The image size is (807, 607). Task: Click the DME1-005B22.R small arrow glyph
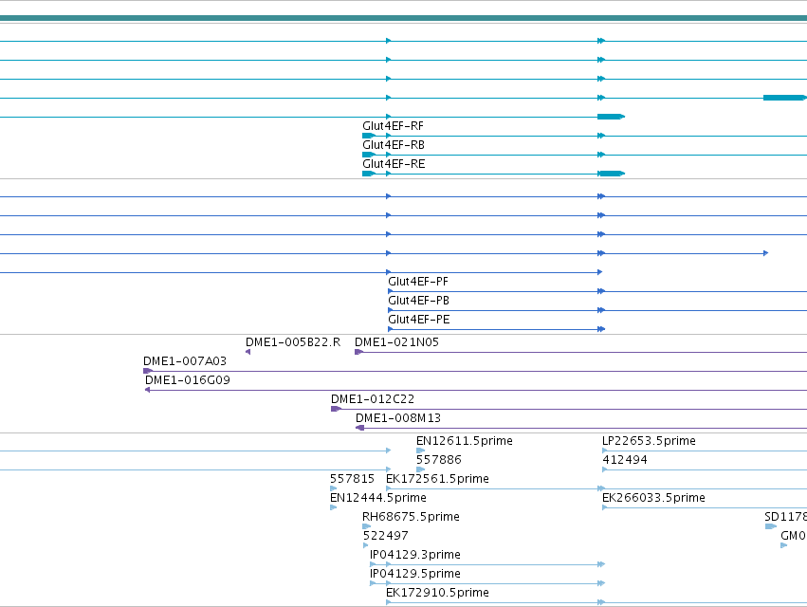click(248, 352)
